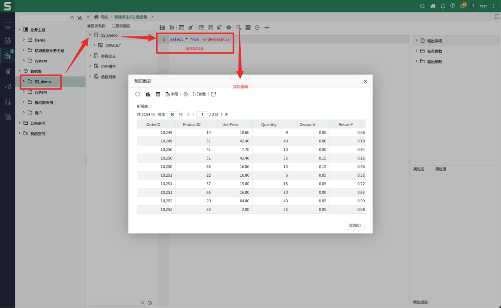
Task: Click the paintbrush format icon in editor toolbar
Action: pos(191,27)
